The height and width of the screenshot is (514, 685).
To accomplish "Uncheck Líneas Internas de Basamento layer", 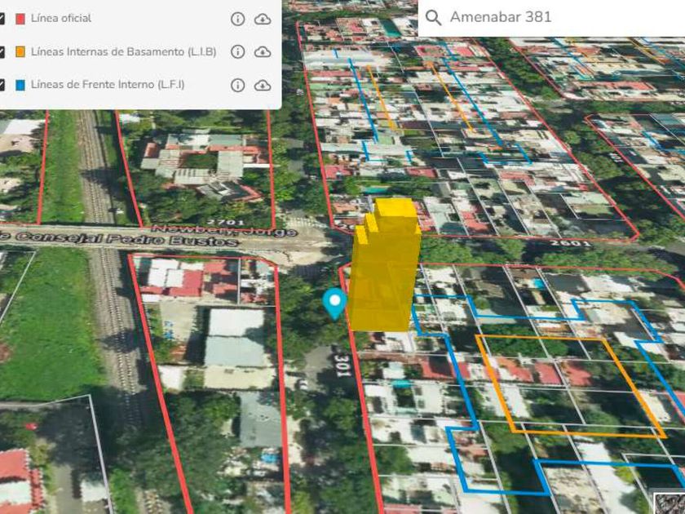I will tap(2, 51).
